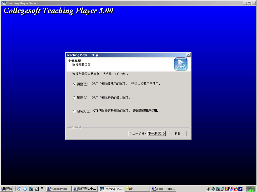The image size is (257, 192).
Task: Expand the quick launch overflow chevron
Action: pos(42,188)
